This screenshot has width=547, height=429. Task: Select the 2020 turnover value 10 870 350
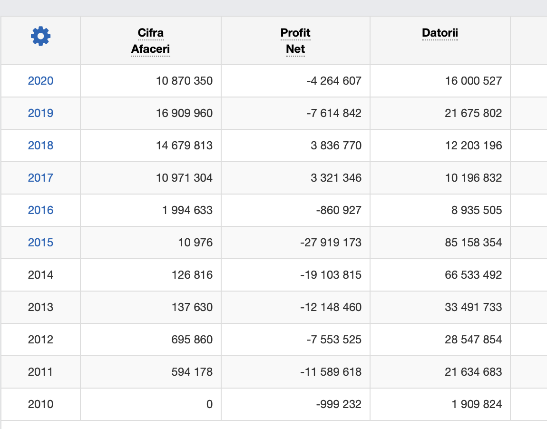click(184, 81)
